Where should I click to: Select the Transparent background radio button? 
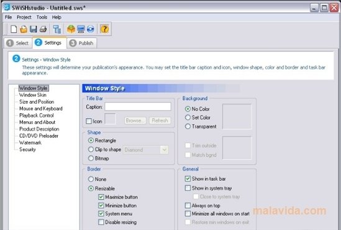click(188, 126)
